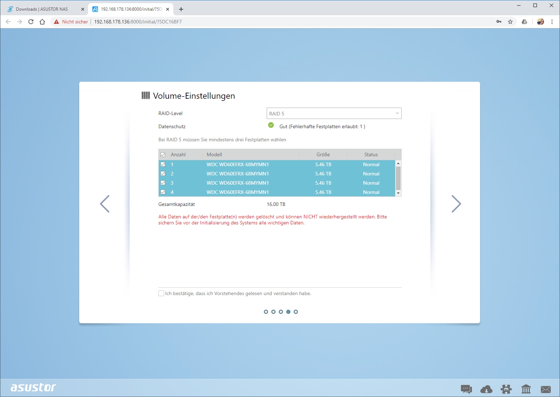The height and width of the screenshot is (397, 560).
Task: Jump to fifth wizard step dot
Action: (x=296, y=312)
